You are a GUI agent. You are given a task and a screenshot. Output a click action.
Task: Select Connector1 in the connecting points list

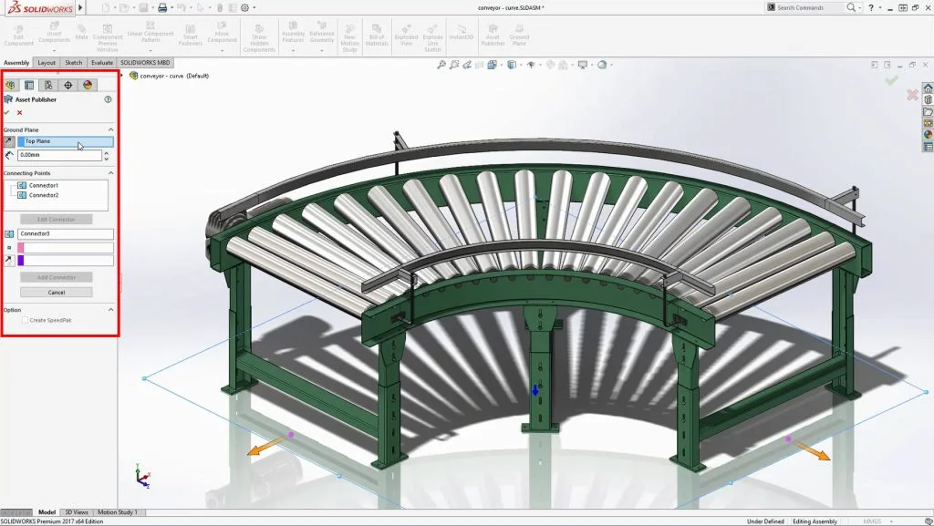point(43,186)
